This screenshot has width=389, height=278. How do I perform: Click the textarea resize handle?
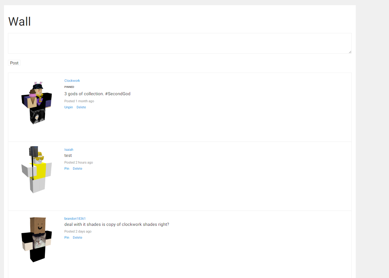350,52
